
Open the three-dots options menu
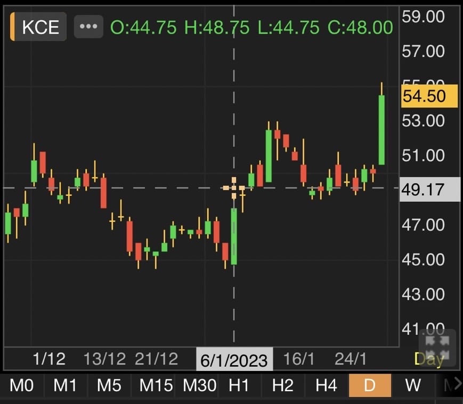(88, 27)
